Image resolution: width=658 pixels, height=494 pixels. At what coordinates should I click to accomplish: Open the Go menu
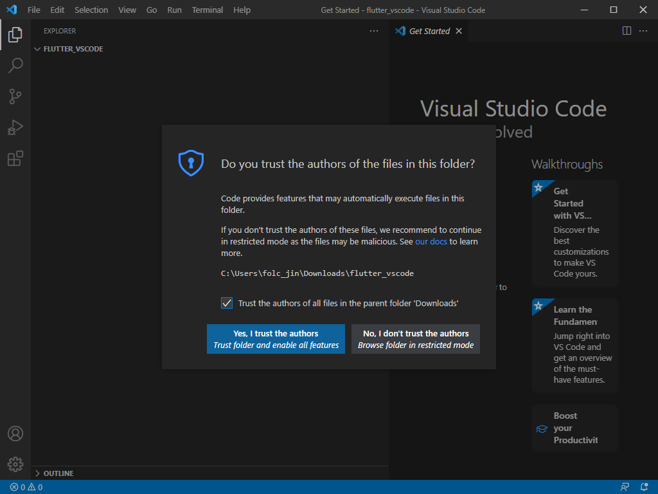pyautogui.click(x=152, y=10)
